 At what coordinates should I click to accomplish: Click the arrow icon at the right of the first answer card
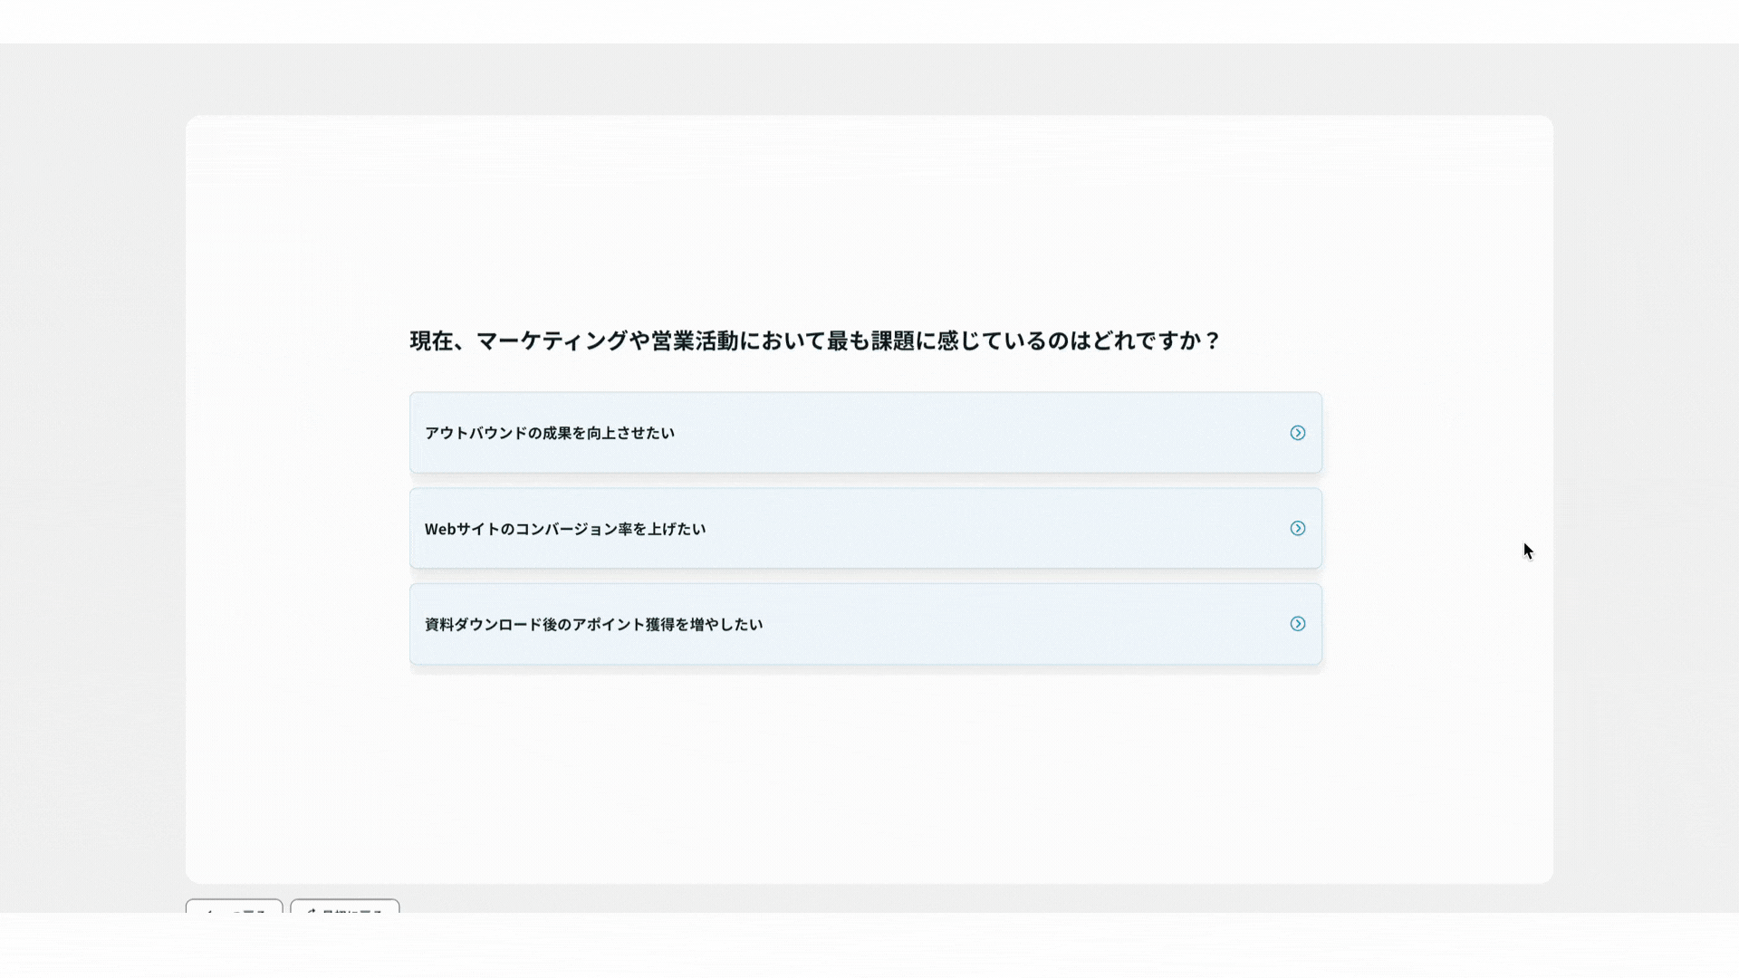click(x=1298, y=433)
